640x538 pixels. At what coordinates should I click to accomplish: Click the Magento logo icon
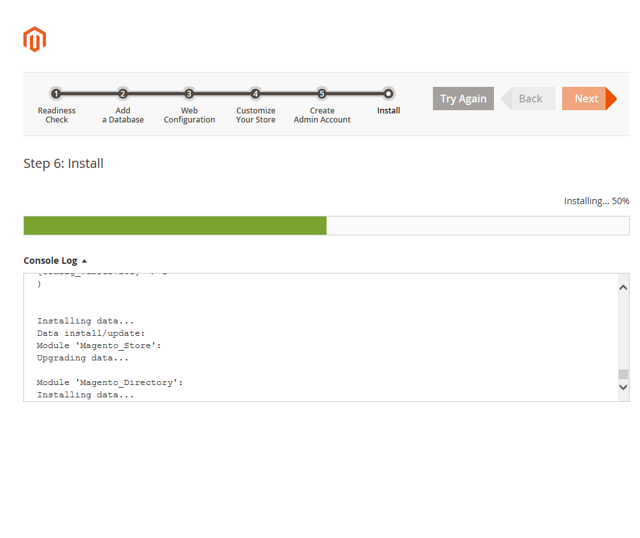[x=34, y=39]
